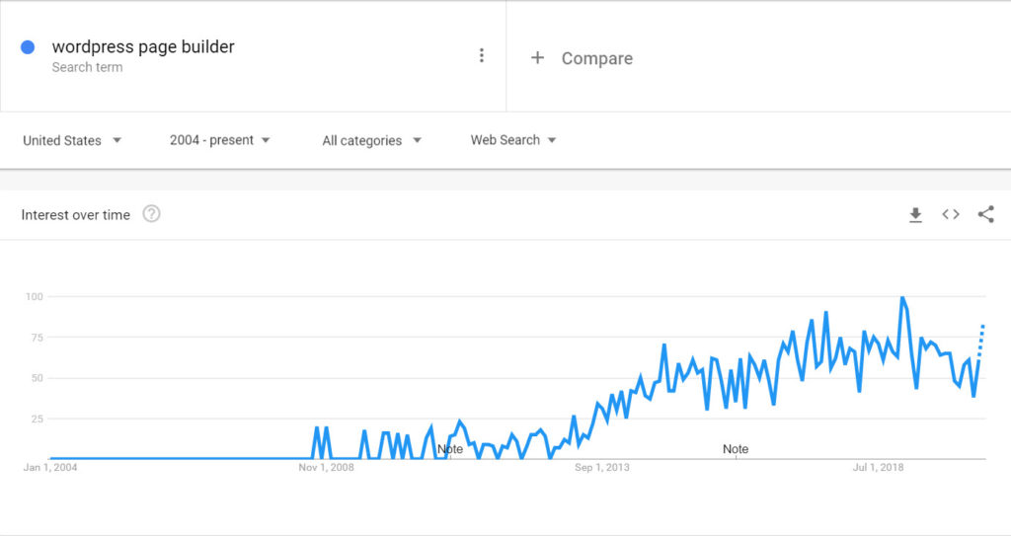Change the 2004 - present time range
Viewport: 1011px width, 536px height.
tap(219, 140)
